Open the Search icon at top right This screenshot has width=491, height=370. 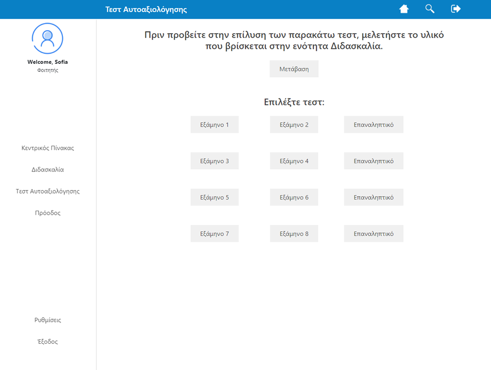click(430, 9)
